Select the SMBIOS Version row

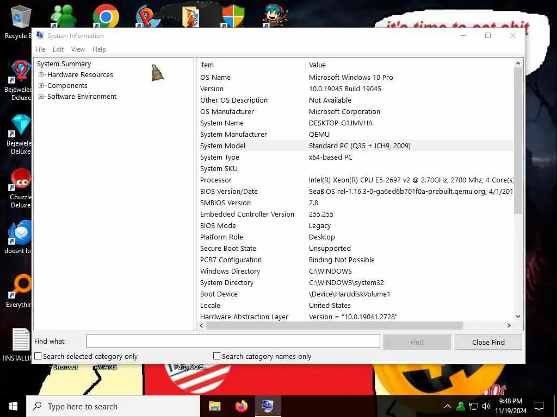pos(355,203)
